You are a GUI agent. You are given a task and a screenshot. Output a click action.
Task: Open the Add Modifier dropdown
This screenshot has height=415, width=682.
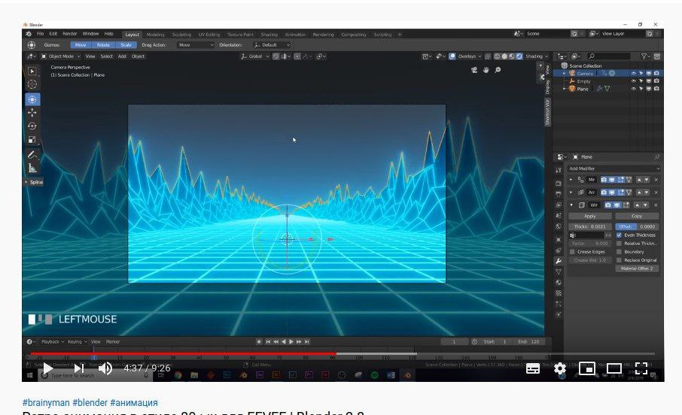click(613, 168)
